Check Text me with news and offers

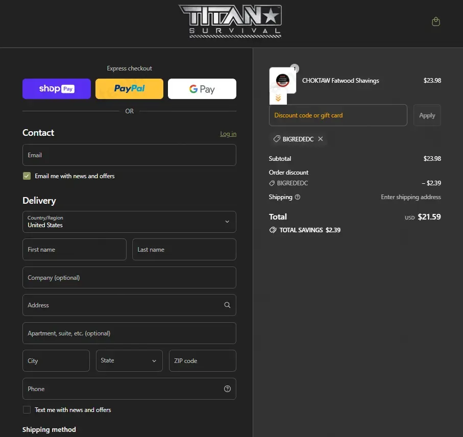click(x=27, y=410)
